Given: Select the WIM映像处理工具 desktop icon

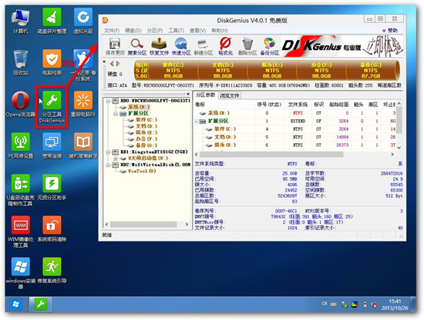Looking at the screenshot, I should click(21, 232).
